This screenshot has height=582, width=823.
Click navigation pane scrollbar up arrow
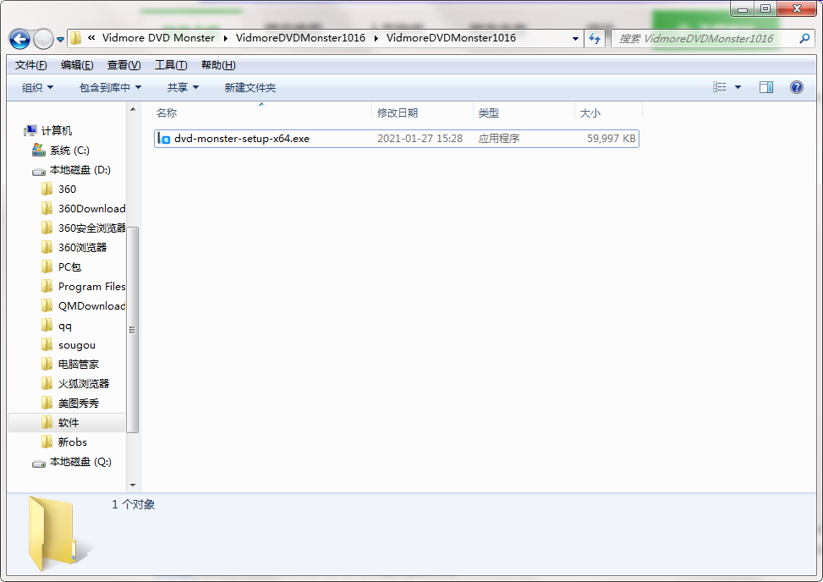click(133, 109)
